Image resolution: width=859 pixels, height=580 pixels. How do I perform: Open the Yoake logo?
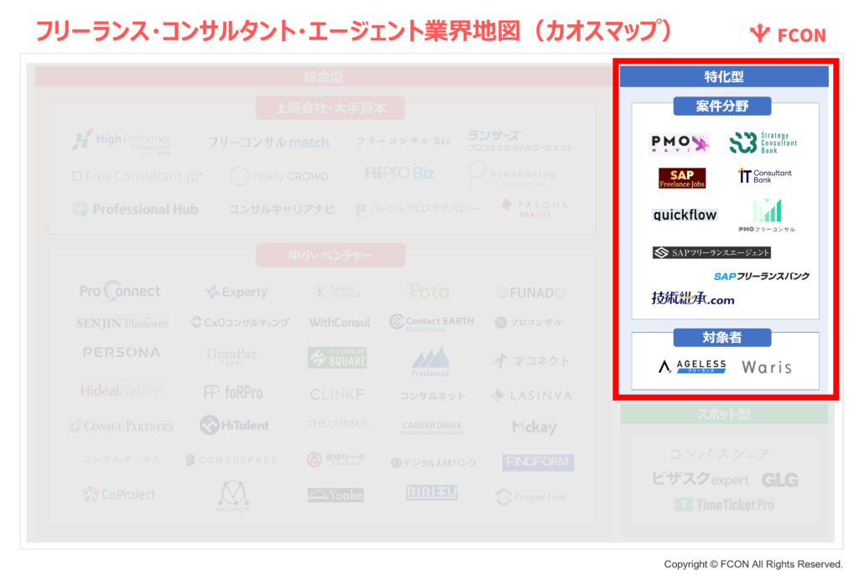336,495
